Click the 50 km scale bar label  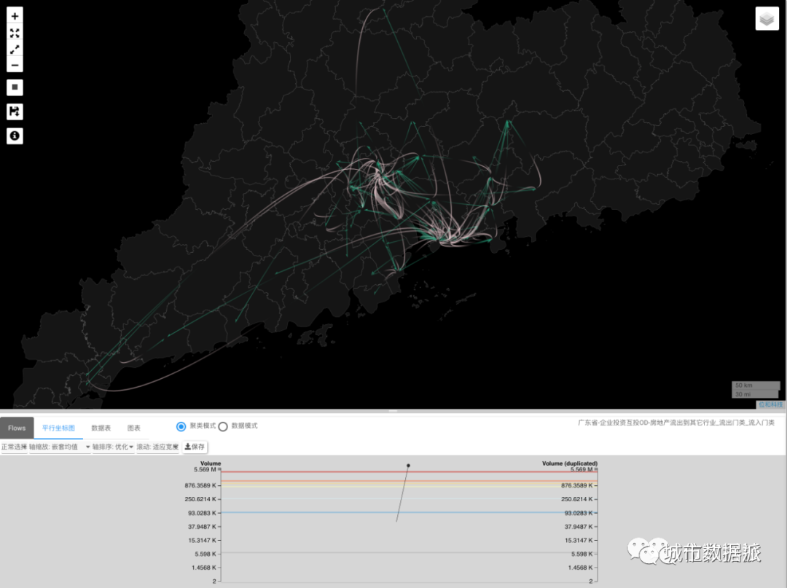click(744, 385)
